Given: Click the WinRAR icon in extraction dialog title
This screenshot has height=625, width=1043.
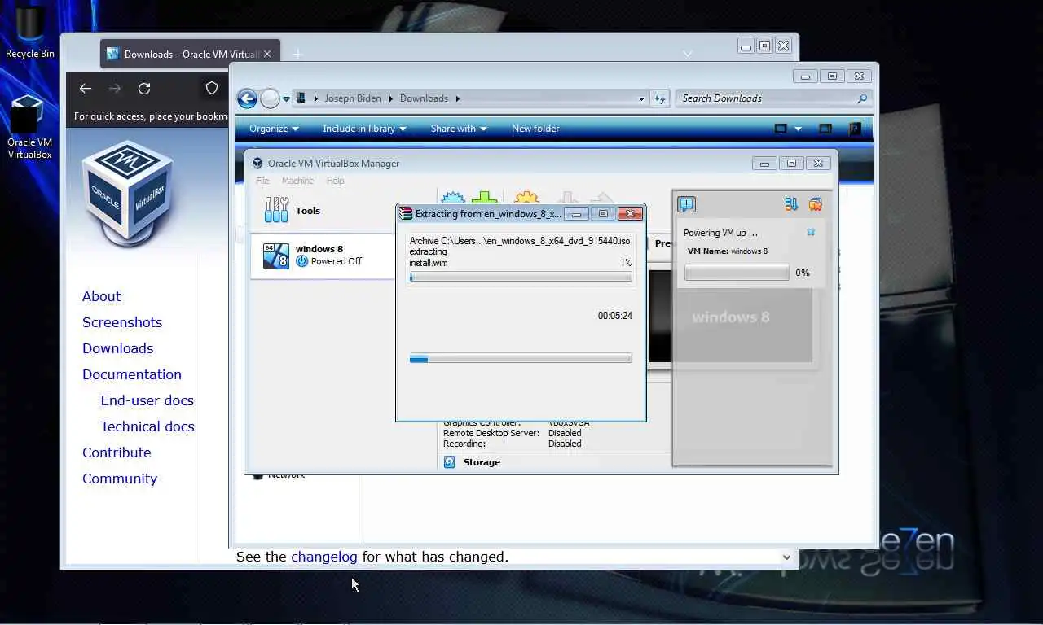Looking at the screenshot, I should click(x=406, y=214).
